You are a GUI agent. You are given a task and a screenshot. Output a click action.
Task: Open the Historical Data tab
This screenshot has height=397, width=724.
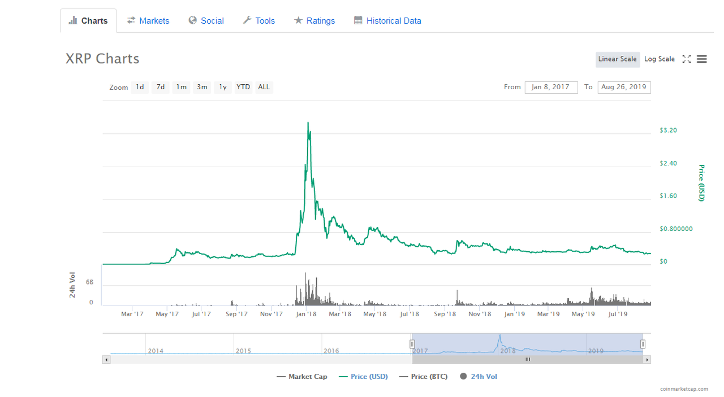coord(388,21)
